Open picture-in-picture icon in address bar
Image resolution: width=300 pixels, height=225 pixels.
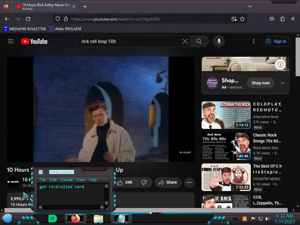[234, 19]
